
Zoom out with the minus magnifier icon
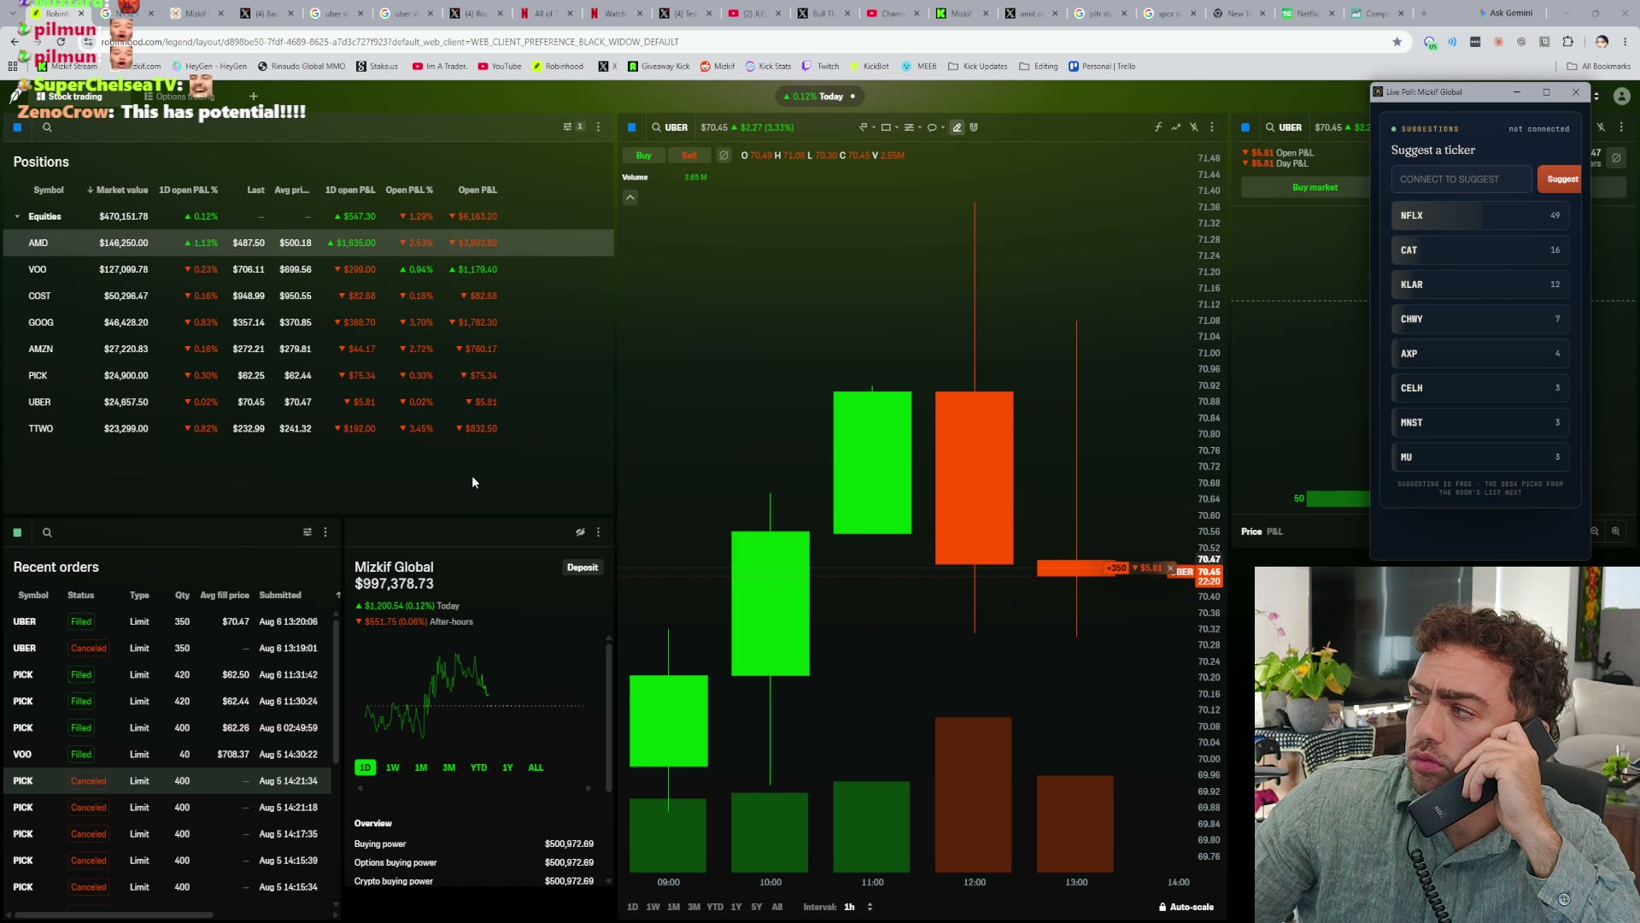click(x=1594, y=532)
